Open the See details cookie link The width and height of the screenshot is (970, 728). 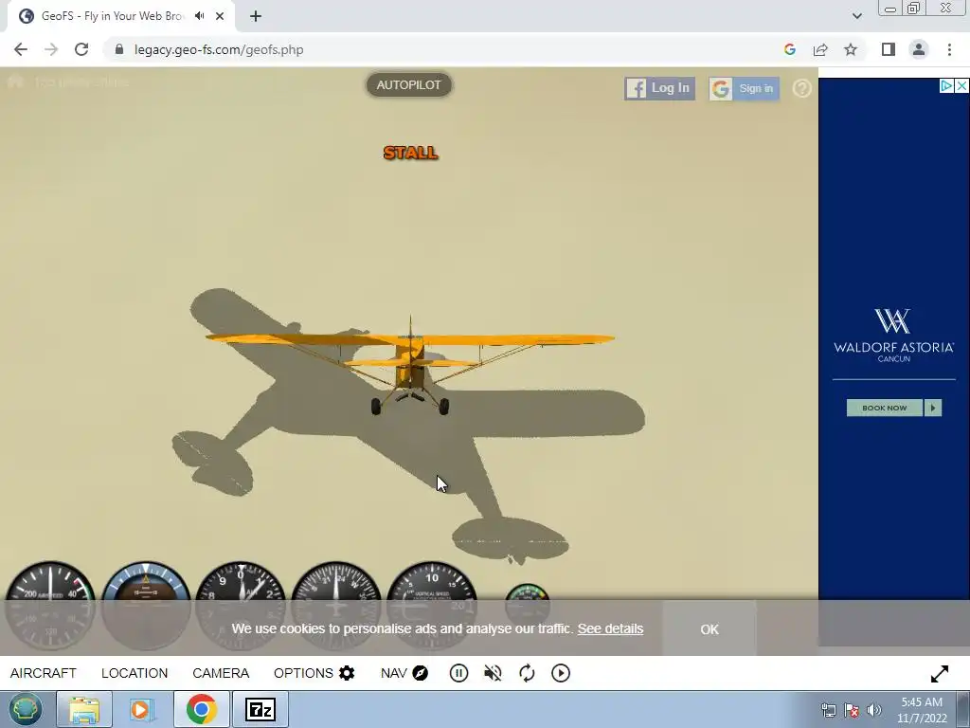pos(611,628)
